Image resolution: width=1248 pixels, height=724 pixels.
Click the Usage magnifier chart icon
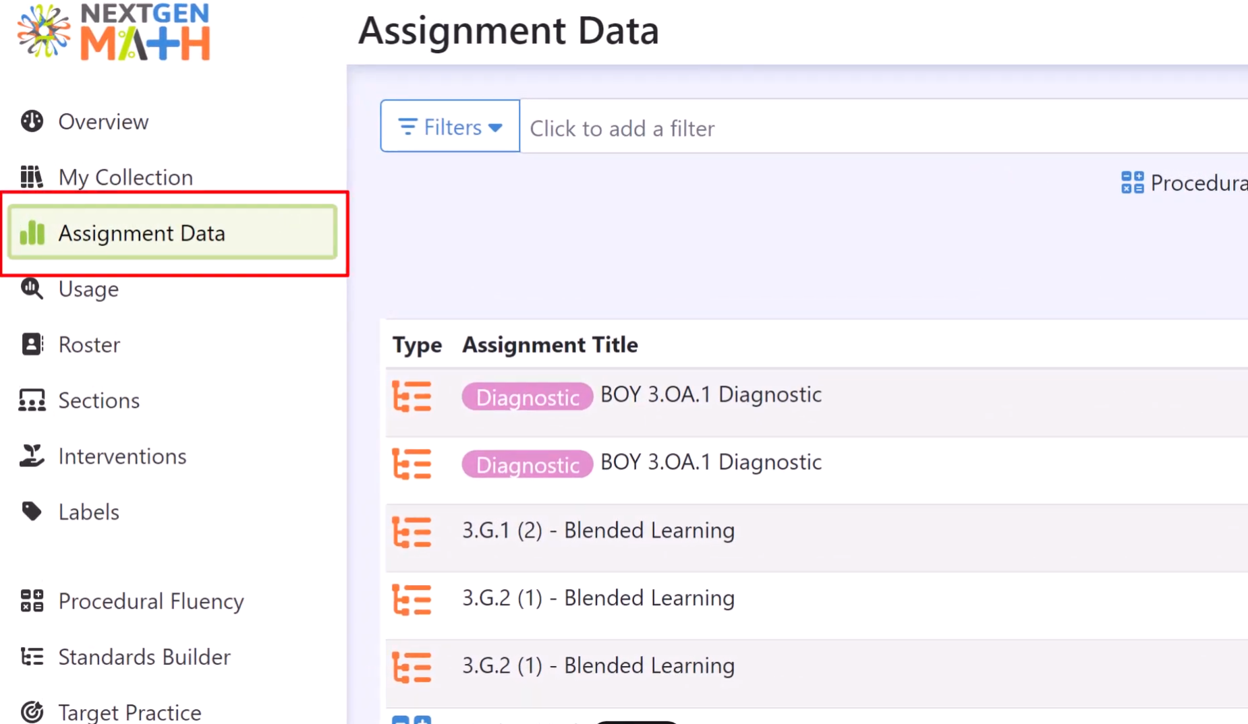[32, 289]
